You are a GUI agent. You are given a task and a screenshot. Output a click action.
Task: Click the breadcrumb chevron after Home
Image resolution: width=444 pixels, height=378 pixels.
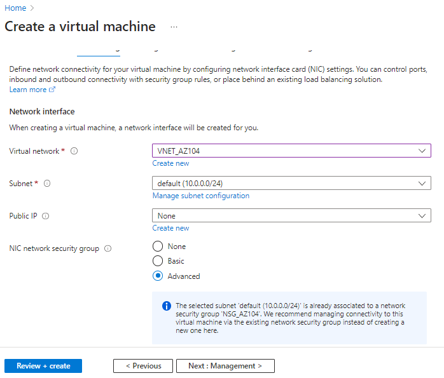32,8
